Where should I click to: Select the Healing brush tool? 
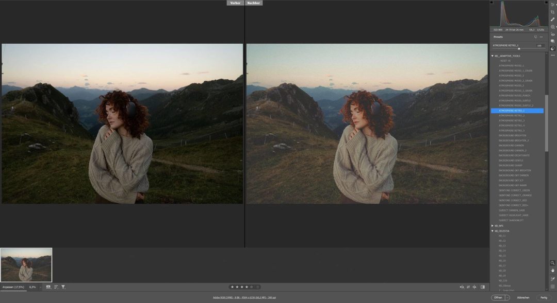[x=553, y=19]
